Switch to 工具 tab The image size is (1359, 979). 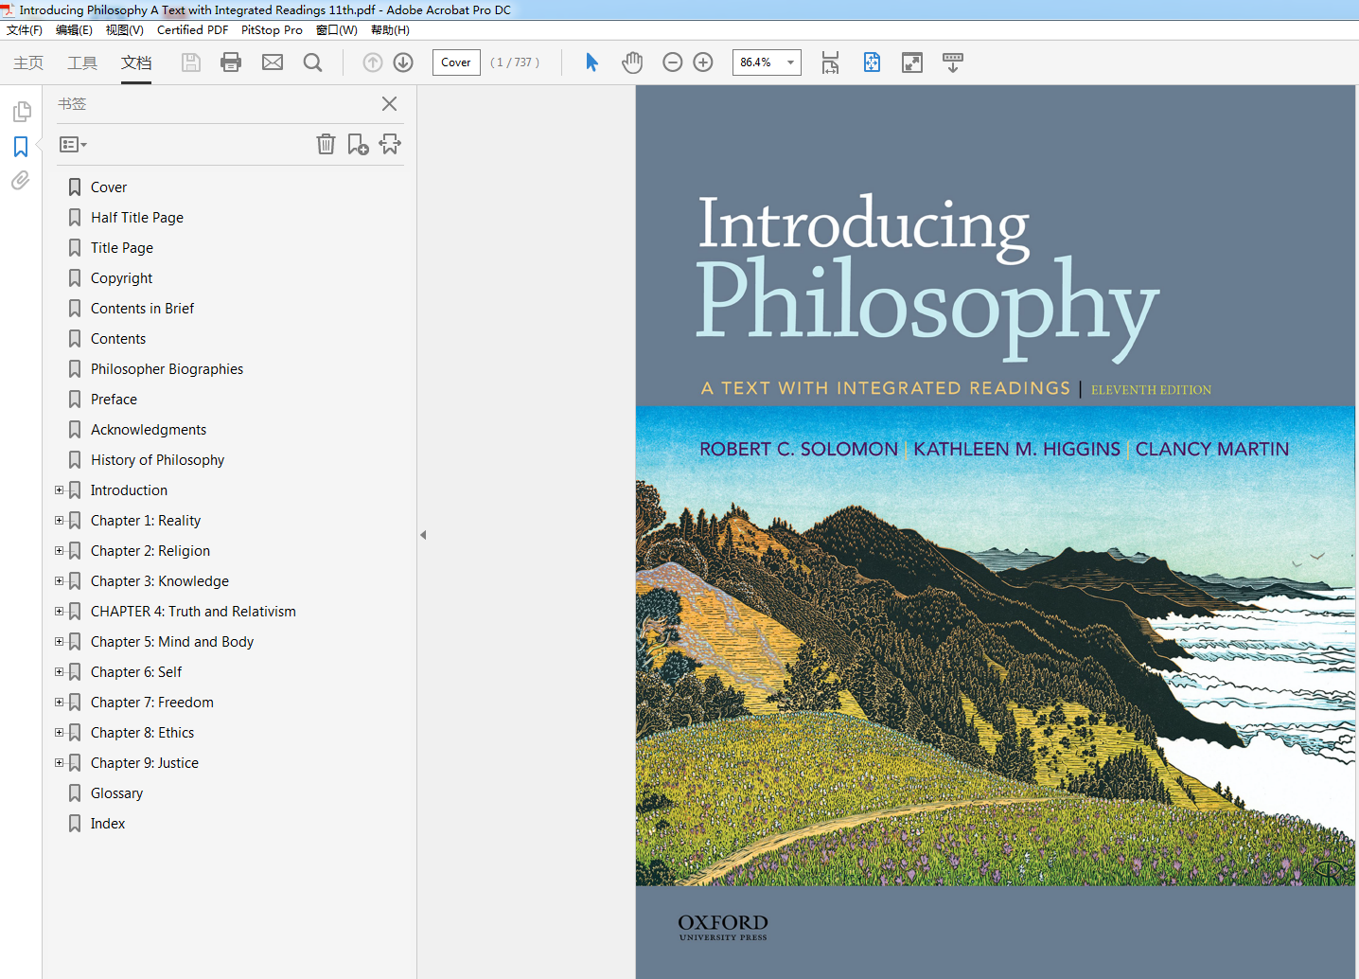coord(82,62)
